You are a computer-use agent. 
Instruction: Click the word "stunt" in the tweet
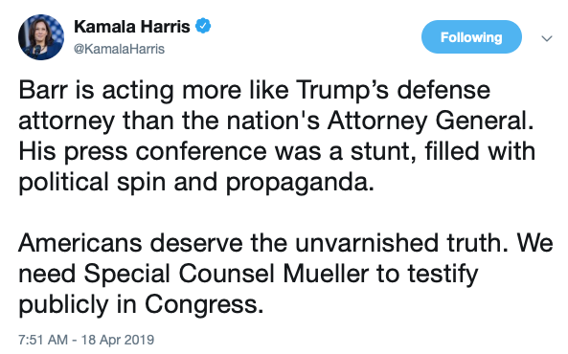[379, 151]
